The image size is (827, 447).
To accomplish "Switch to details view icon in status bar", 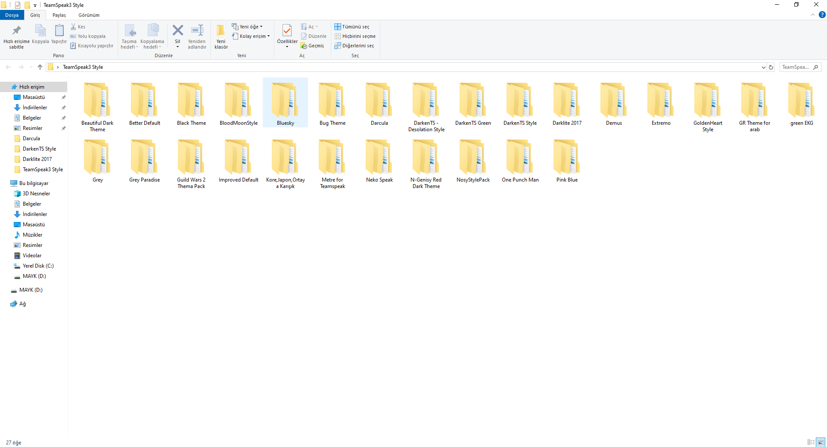I will (811, 442).
